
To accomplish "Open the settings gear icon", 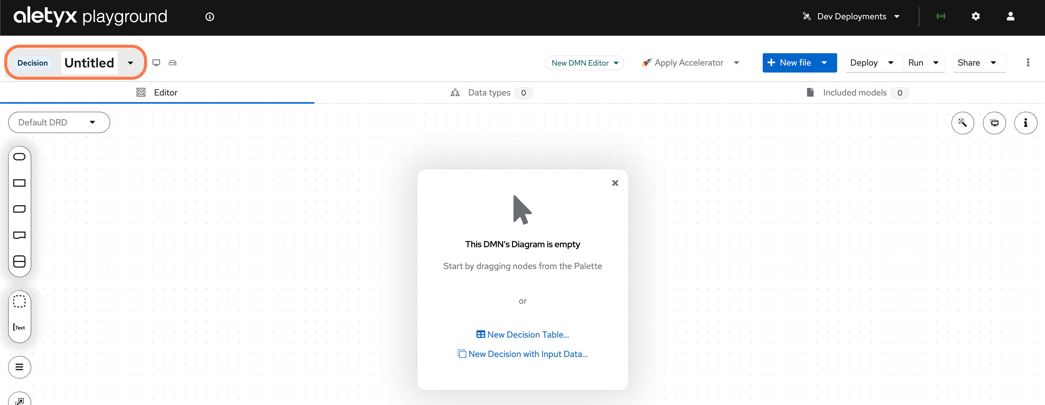I will point(976,17).
